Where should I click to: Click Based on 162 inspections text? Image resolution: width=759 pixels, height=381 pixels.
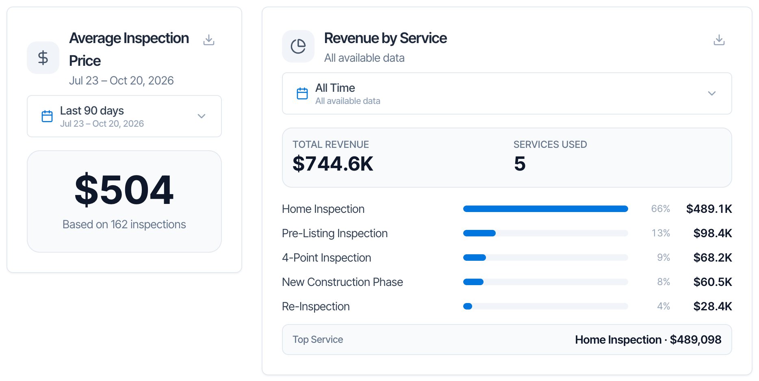click(x=124, y=224)
